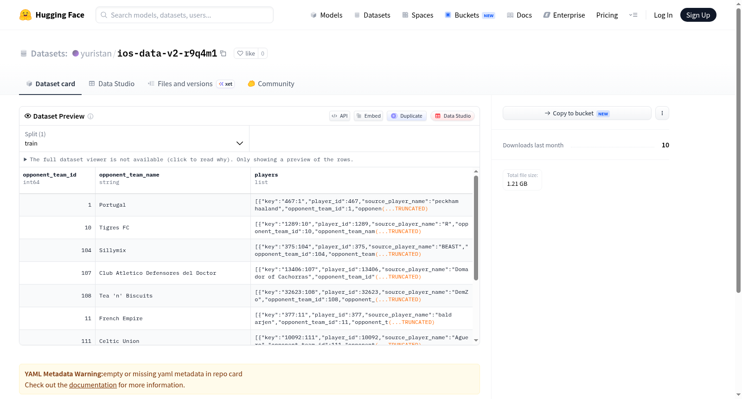
Task: Open the documentation link
Action: [93, 385]
